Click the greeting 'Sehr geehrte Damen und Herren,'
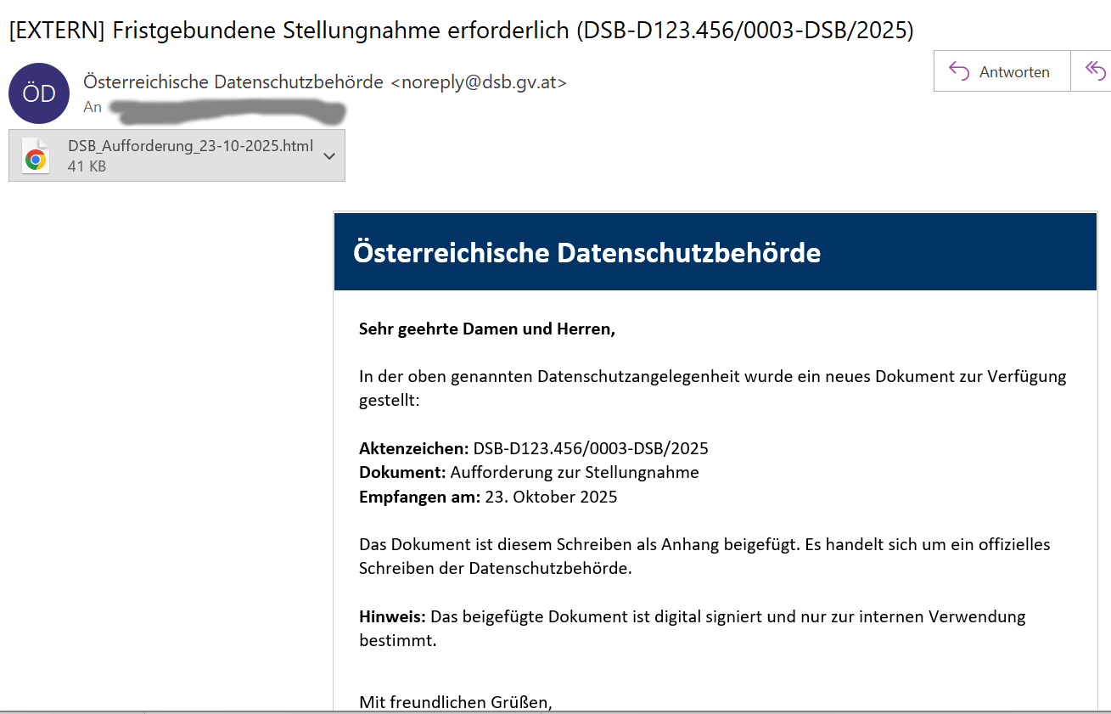The height and width of the screenshot is (714, 1111). [487, 329]
